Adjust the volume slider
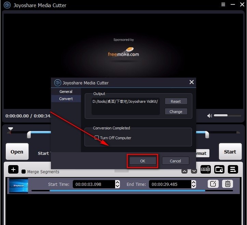Screen dimensions: 247x225 (227, 115)
